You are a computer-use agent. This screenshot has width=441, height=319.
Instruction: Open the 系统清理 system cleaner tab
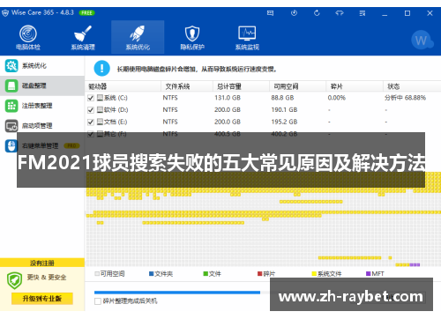(x=83, y=37)
